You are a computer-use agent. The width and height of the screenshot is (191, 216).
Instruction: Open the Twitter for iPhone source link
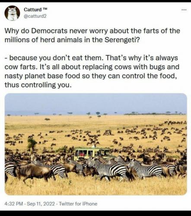click(78, 204)
